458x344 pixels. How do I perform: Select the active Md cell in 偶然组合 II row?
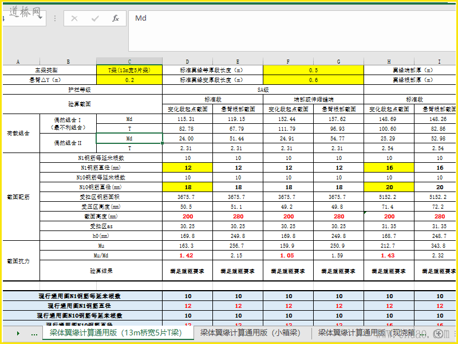(x=129, y=138)
